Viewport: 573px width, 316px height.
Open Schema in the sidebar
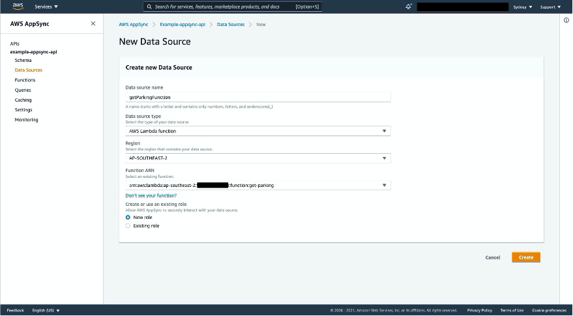coord(23,61)
